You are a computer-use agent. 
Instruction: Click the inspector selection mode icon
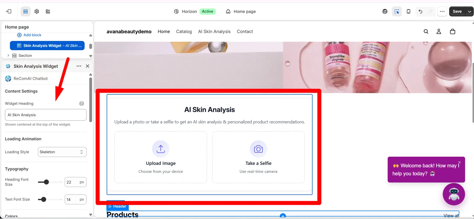397,11
